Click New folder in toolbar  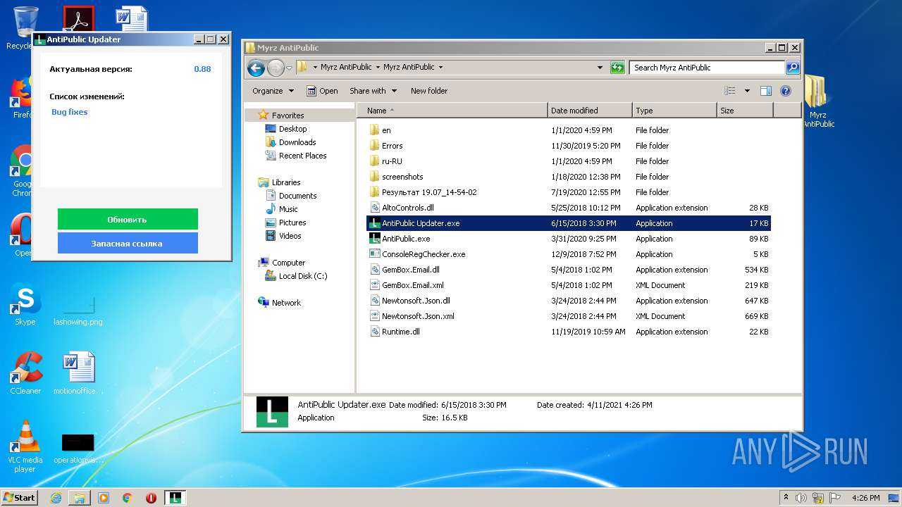[x=429, y=91]
